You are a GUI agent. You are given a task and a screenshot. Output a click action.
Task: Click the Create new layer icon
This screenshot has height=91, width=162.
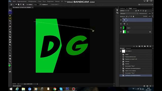pyautogui.click(x=148, y=46)
